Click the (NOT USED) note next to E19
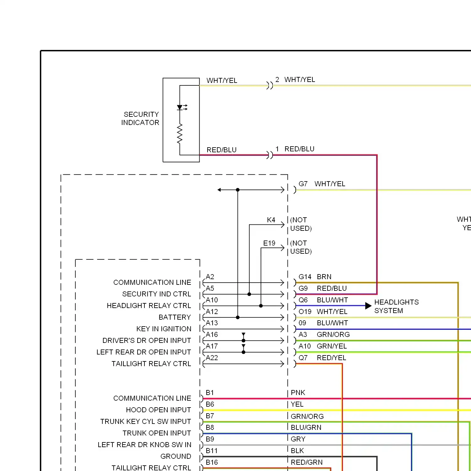Viewport: 471px width, 471px height. tap(301, 247)
